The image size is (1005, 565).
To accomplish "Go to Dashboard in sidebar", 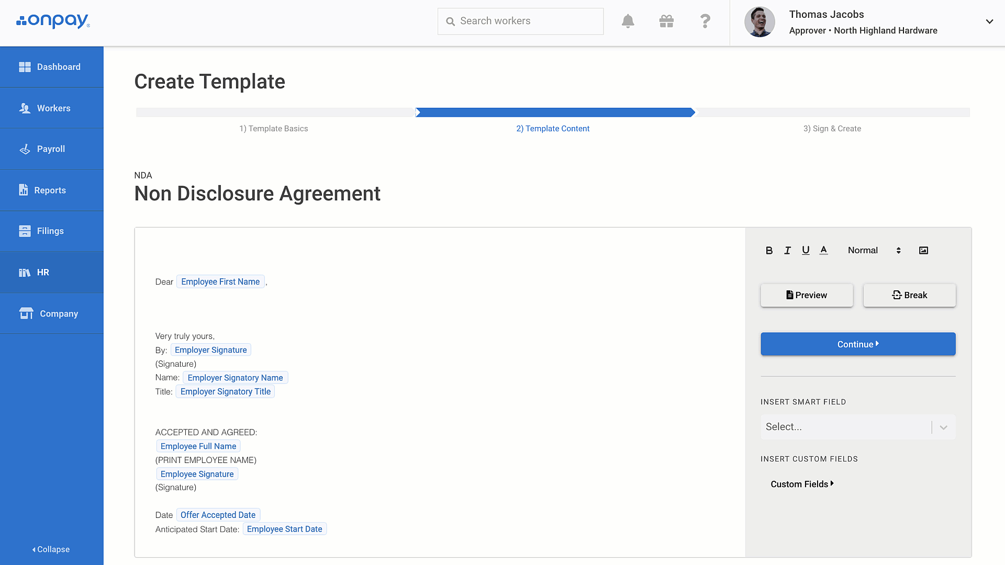I will tap(52, 67).
